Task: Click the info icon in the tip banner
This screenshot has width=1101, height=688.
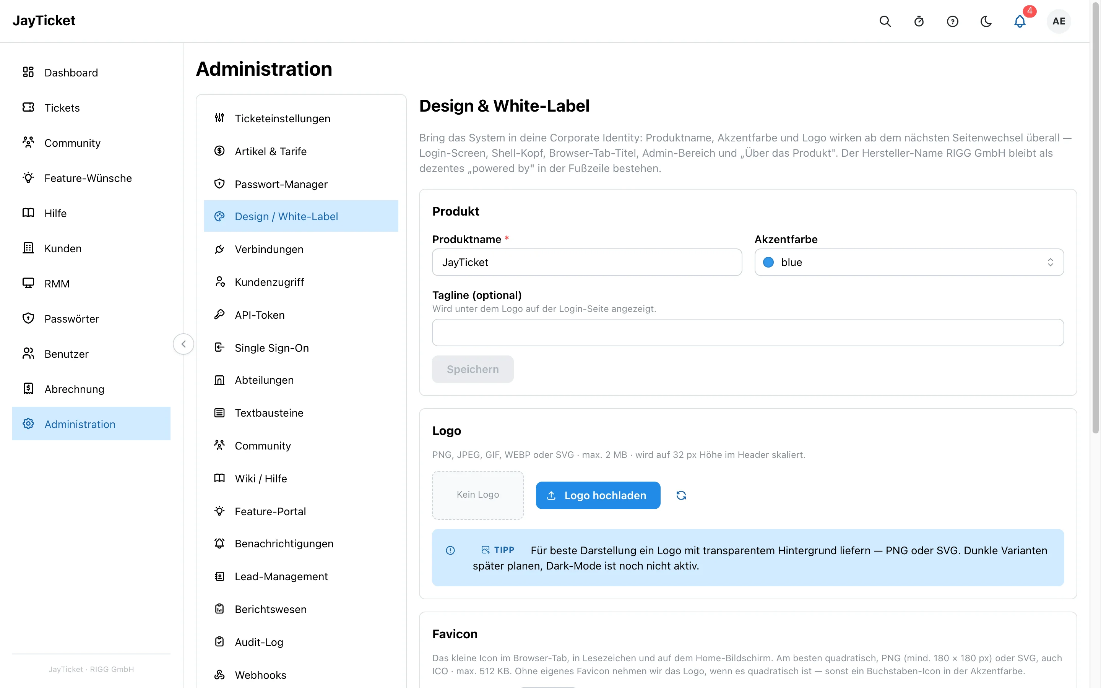Action: 450,550
